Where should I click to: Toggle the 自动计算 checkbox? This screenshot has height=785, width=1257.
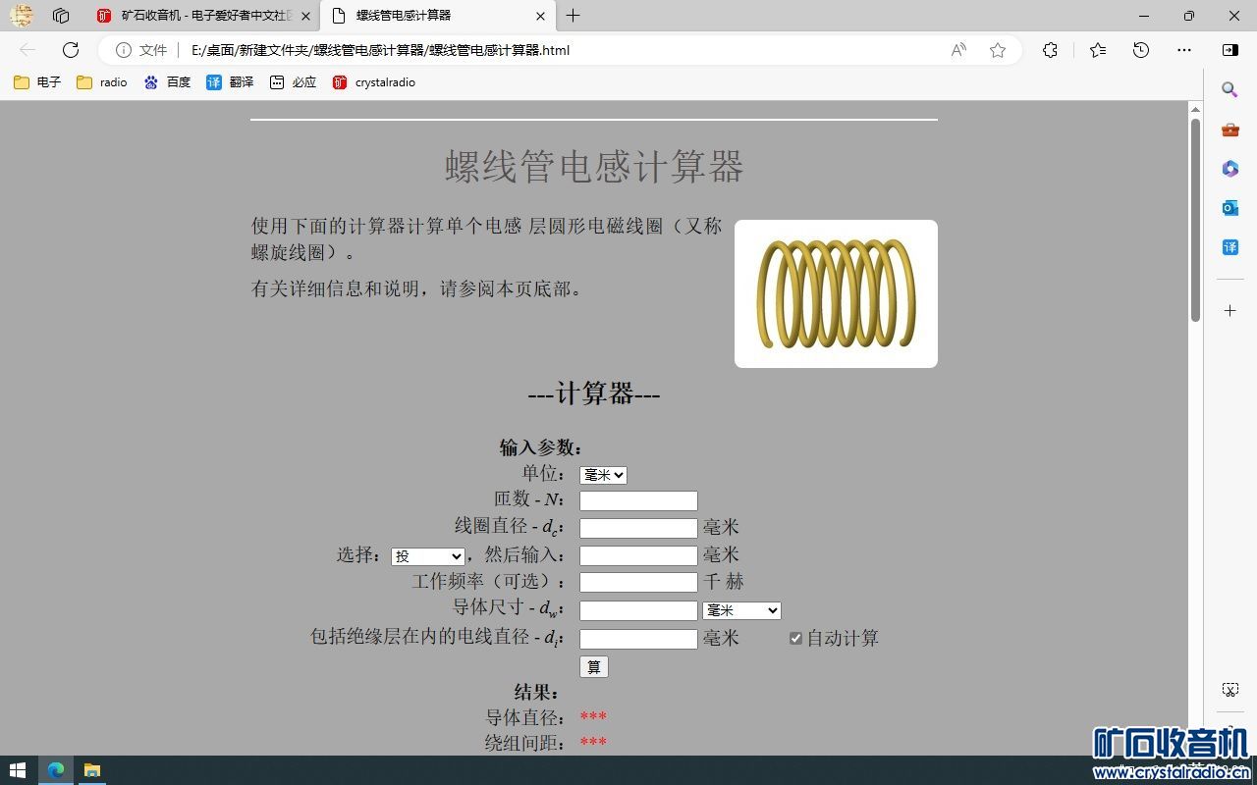click(795, 639)
